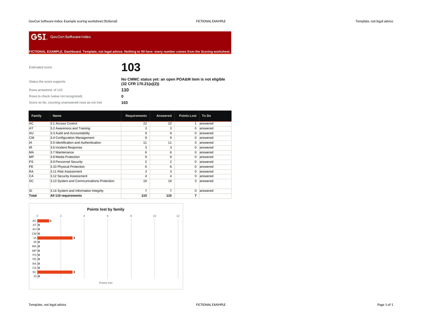This screenshot has width=422, height=326.
Task: Click the 'Points lost by family' chart title
Action: 105,210
